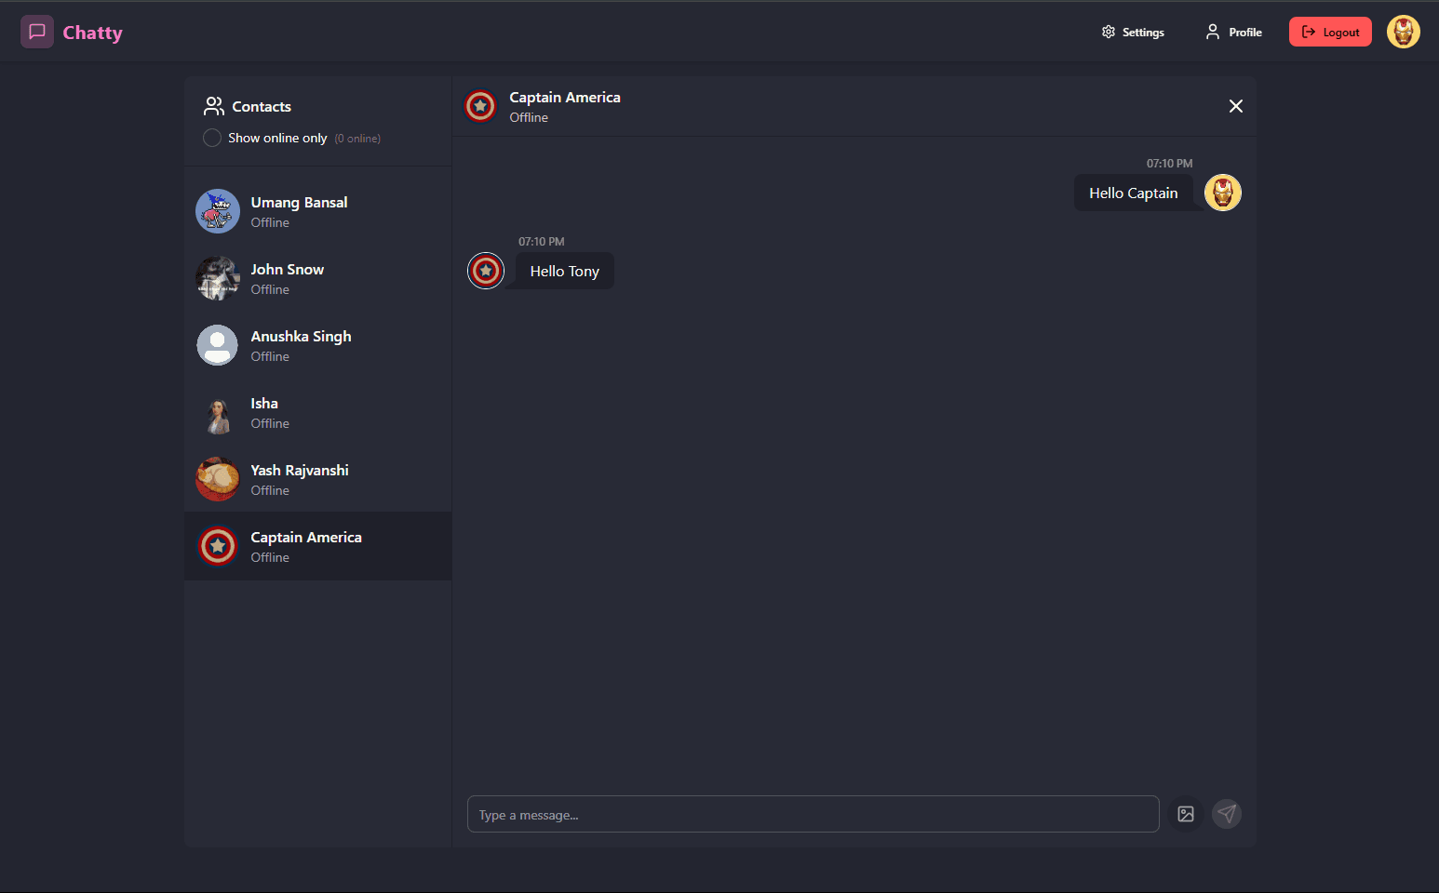Click the '(0 online)' count text
This screenshot has height=893, width=1439.
pyautogui.click(x=357, y=139)
